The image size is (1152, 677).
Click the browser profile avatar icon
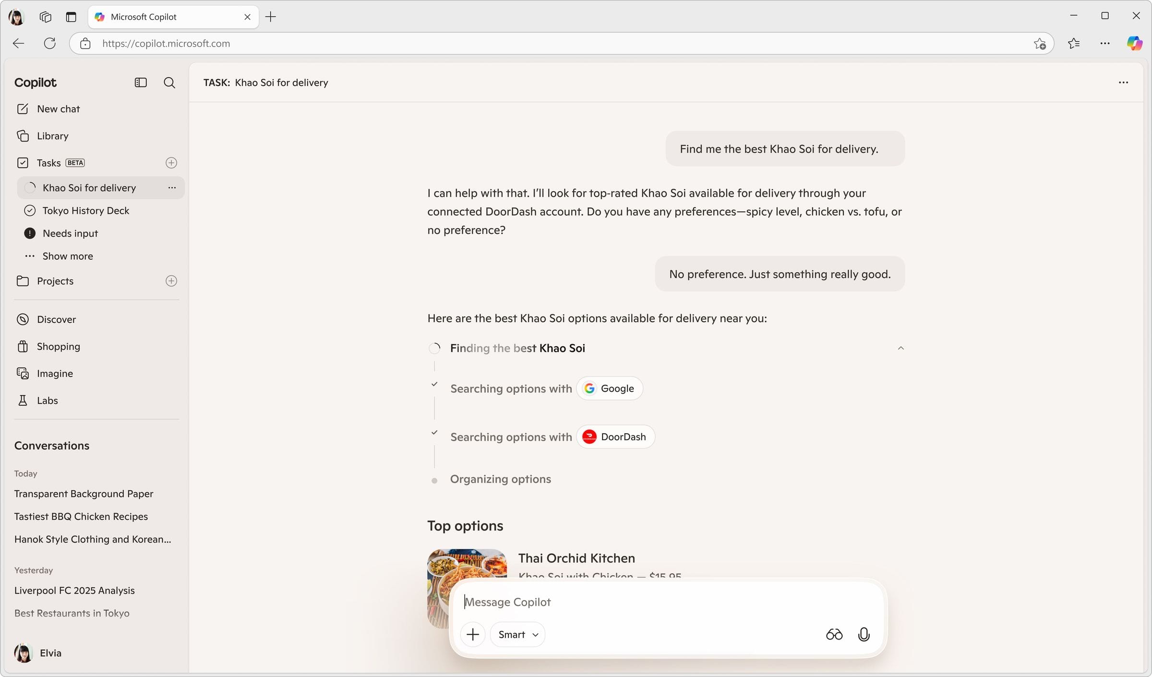click(x=16, y=17)
